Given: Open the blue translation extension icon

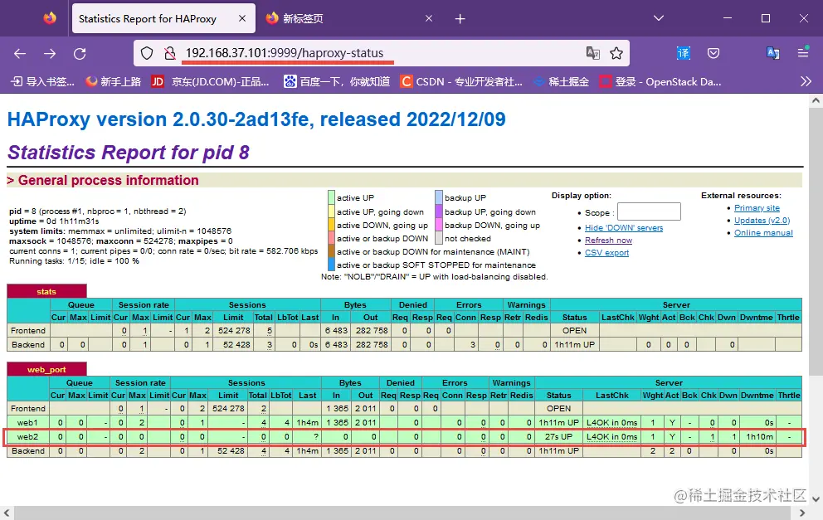Looking at the screenshot, I should [x=684, y=53].
